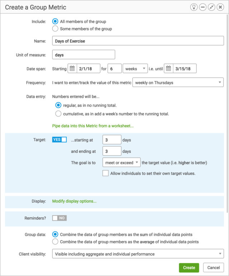Viewport: 229px width, 276px height.
Task: Select All members of the group
Action: point(55,22)
